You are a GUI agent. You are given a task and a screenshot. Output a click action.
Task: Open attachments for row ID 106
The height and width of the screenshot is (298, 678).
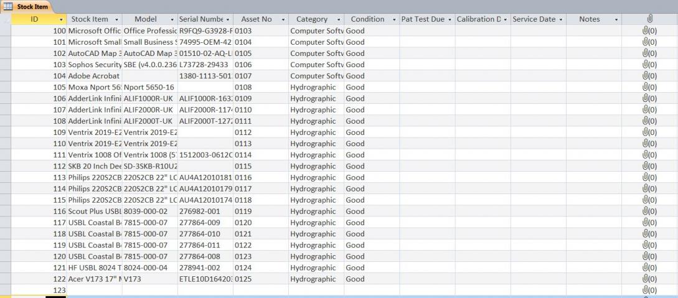pos(649,98)
